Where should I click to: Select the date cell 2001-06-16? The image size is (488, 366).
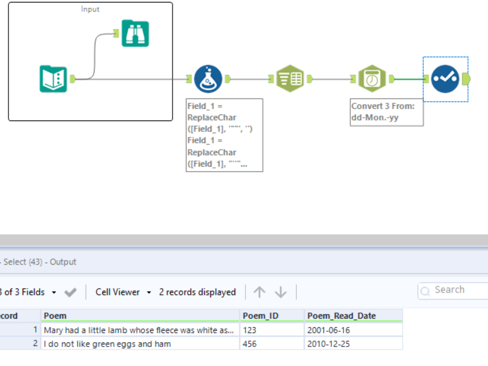point(353,330)
